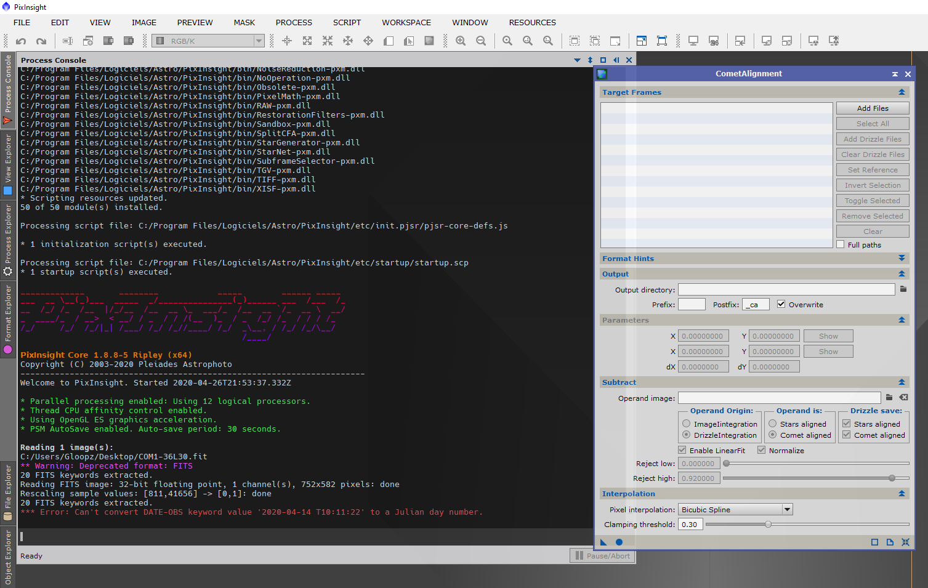Click the Apply Global circle icon
The width and height of the screenshot is (928, 588).
(x=619, y=542)
